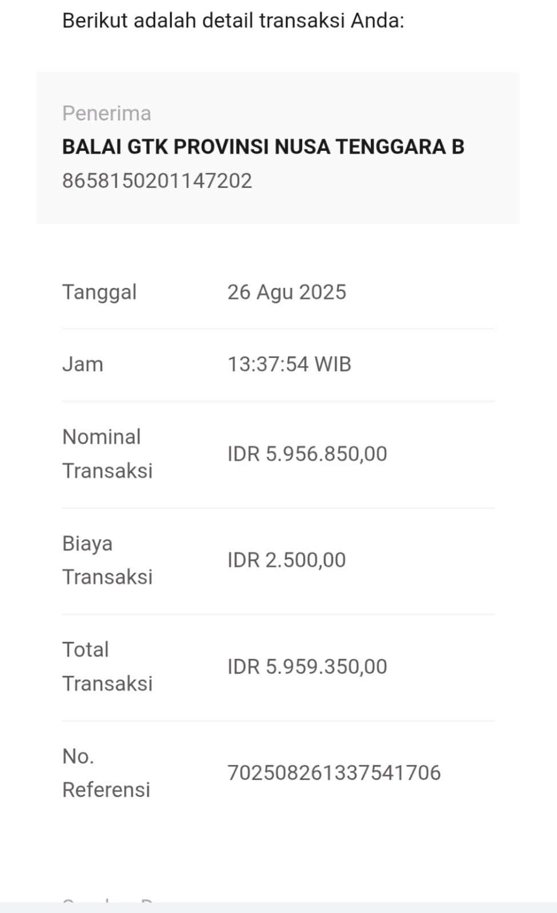Click the divider line below Total Transaksi row
Viewport: 557px width, 913px height.
(x=278, y=721)
